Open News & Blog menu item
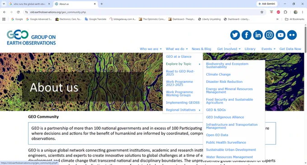Image resolution: width=307 pixels, height=165 pixels. [201, 49]
